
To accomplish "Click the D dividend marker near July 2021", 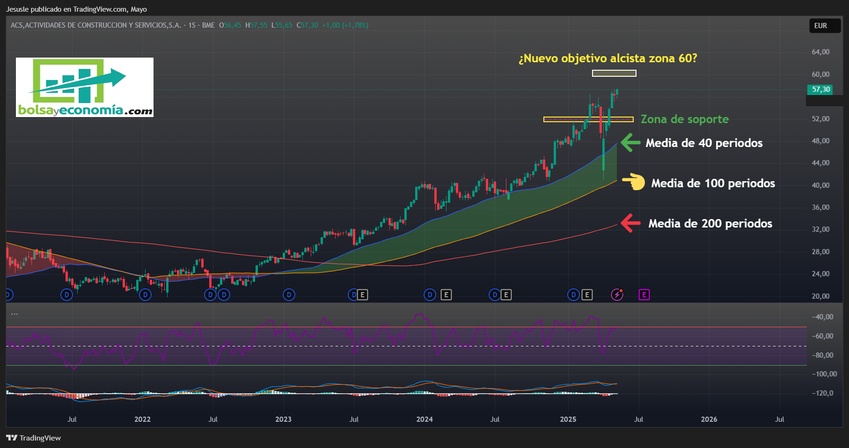I will (67, 294).
